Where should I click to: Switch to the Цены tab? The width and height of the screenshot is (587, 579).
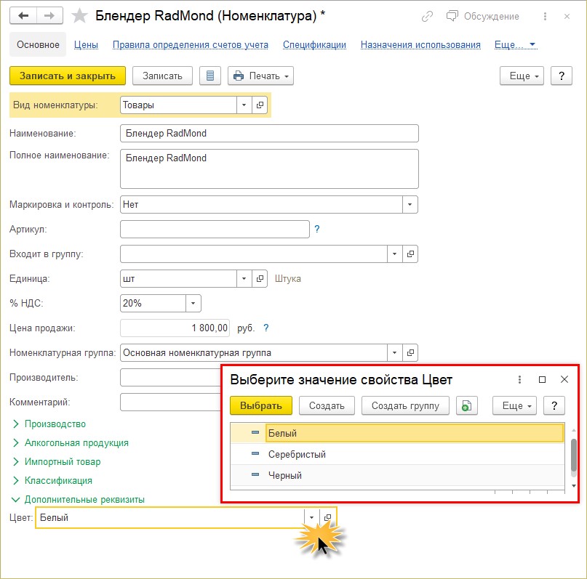click(86, 44)
